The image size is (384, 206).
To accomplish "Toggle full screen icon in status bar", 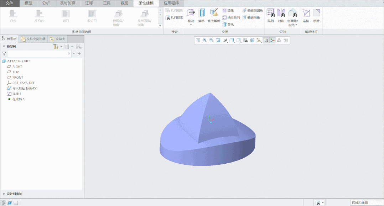I will pyautogui.click(x=16, y=203).
